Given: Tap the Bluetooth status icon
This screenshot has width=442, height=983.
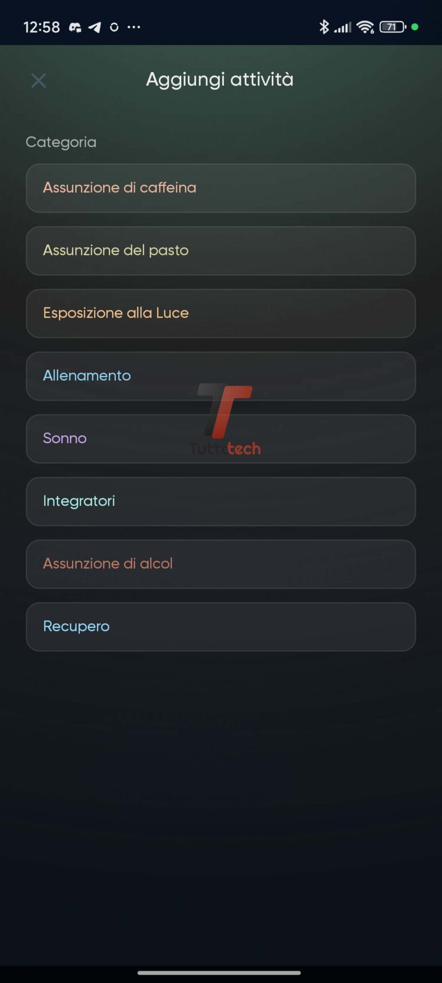Looking at the screenshot, I should [x=324, y=27].
